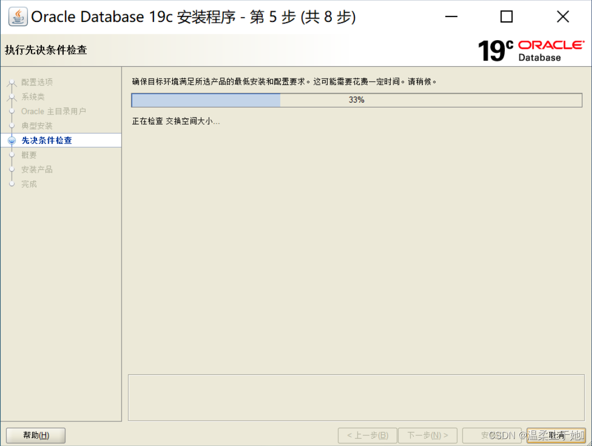The image size is (592, 446).
Task: Go back with 上一步(B) button
Action: (x=367, y=435)
